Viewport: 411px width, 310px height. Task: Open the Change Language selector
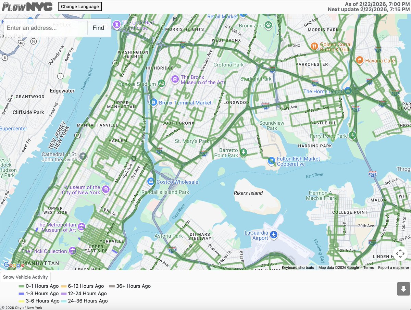tap(80, 7)
